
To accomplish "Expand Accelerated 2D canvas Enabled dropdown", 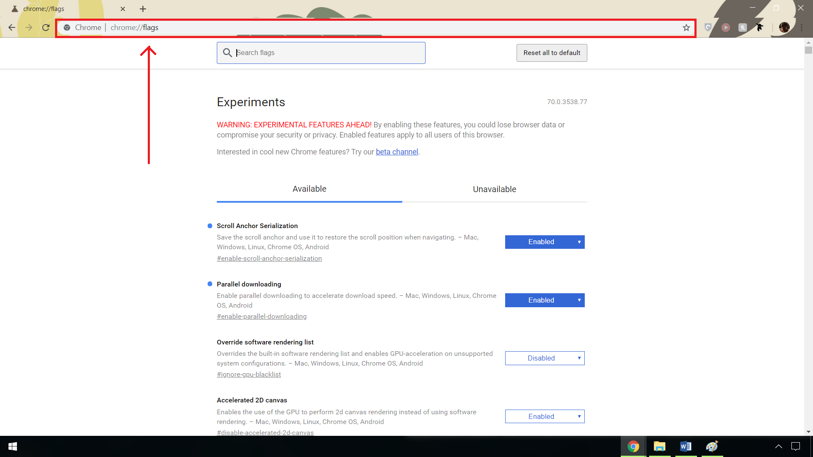I will pos(545,417).
